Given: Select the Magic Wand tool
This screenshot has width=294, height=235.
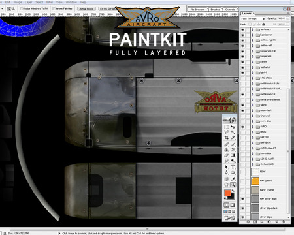Looking at the screenshot, I should pyautogui.click(x=233, y=132).
